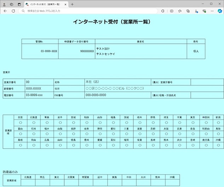Click the search icon in the address bar
The height and width of the screenshot is (187, 224).
[x=23, y=11]
